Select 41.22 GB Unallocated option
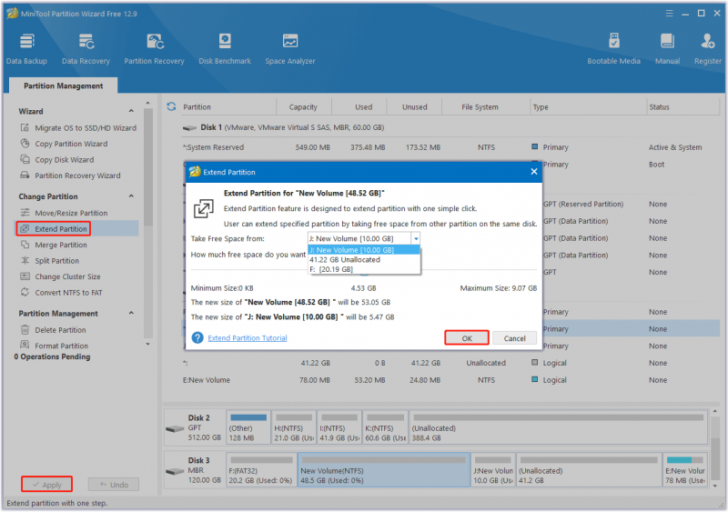 (x=364, y=259)
